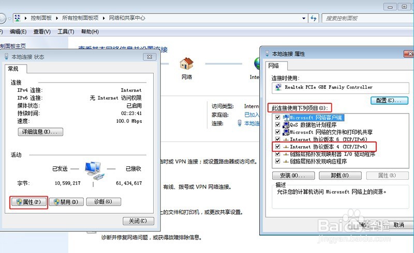Select the 常规 tab in the status dialog
This screenshot has height=253, width=414.
tap(13, 69)
